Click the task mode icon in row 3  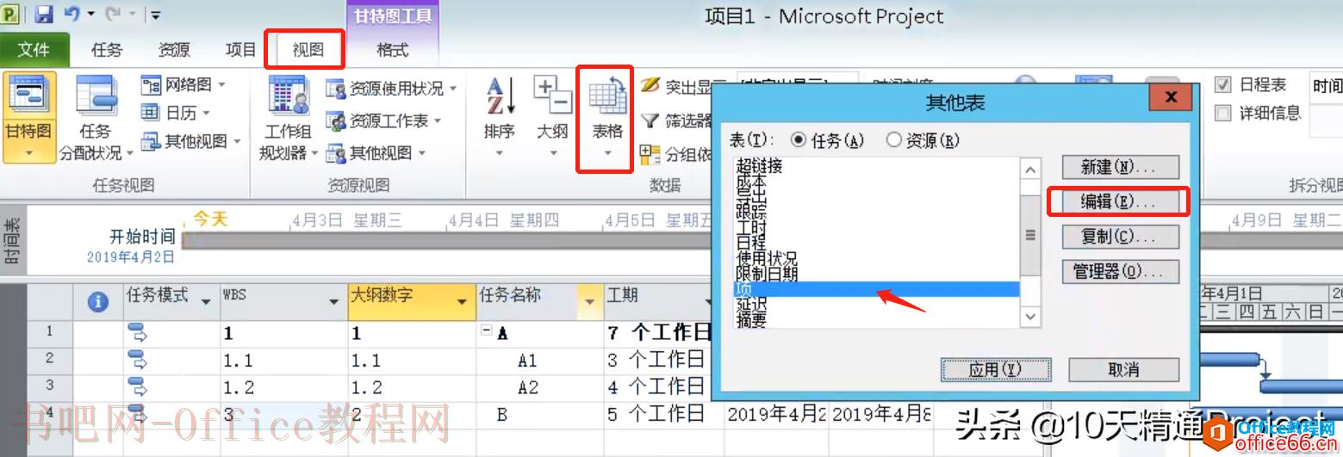click(x=138, y=385)
